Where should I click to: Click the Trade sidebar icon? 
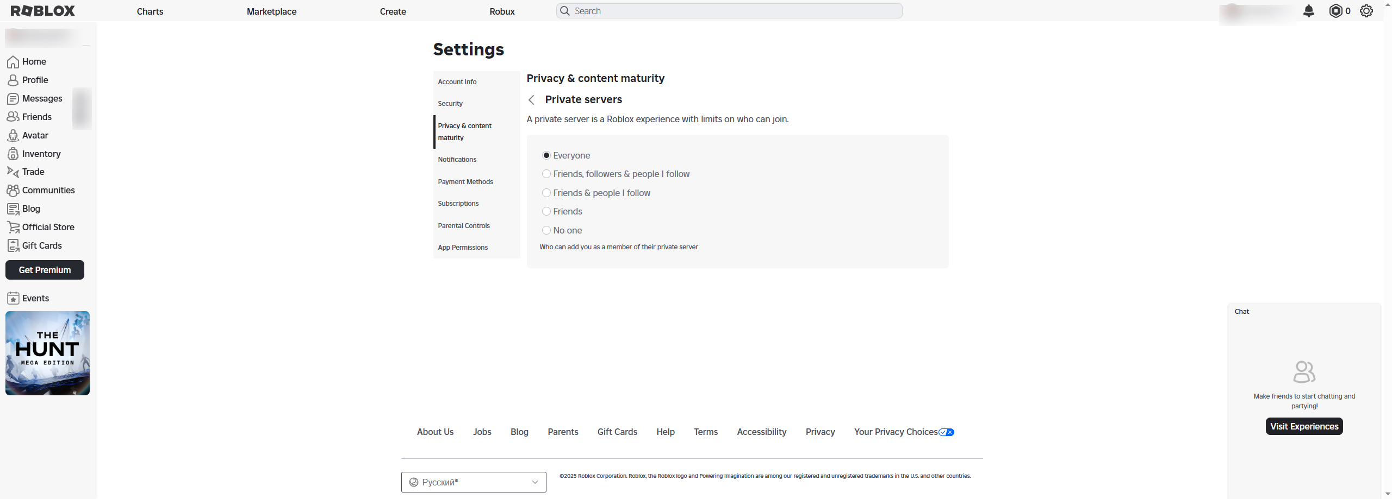[x=13, y=172]
